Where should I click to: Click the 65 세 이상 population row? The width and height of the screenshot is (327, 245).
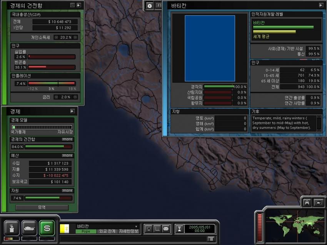click(x=291, y=81)
